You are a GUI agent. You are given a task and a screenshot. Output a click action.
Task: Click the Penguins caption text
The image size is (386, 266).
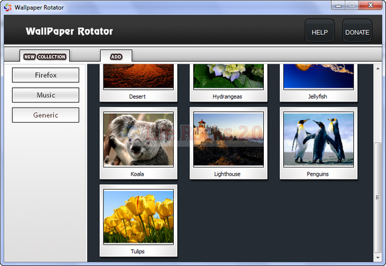click(x=318, y=174)
